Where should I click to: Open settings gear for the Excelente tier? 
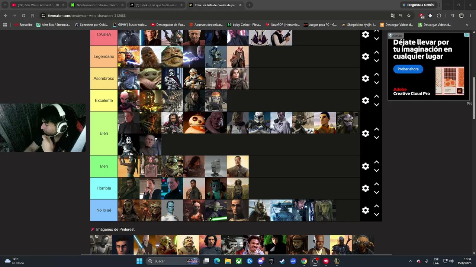tap(366, 100)
